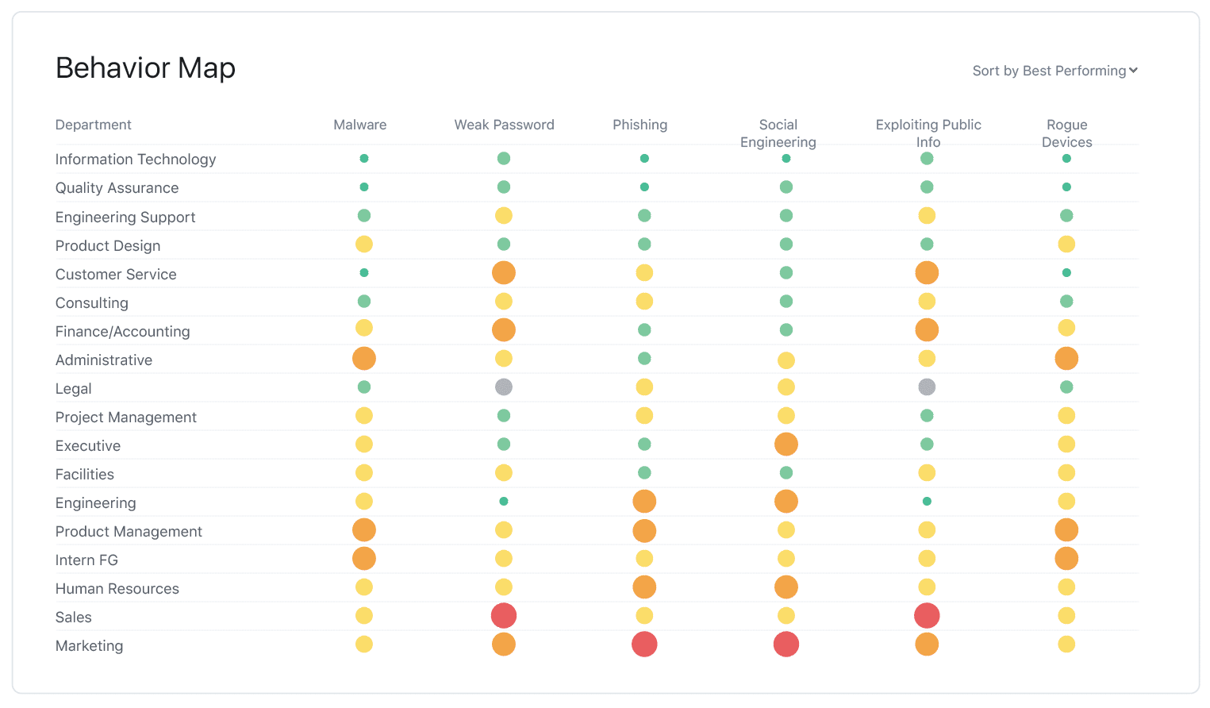Click the red Marketing Phishing dot

tap(644, 645)
